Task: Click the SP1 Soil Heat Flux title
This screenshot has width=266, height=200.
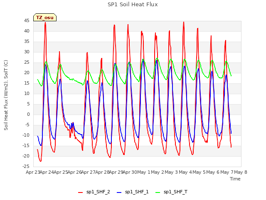Action: pyautogui.click(x=133, y=5)
